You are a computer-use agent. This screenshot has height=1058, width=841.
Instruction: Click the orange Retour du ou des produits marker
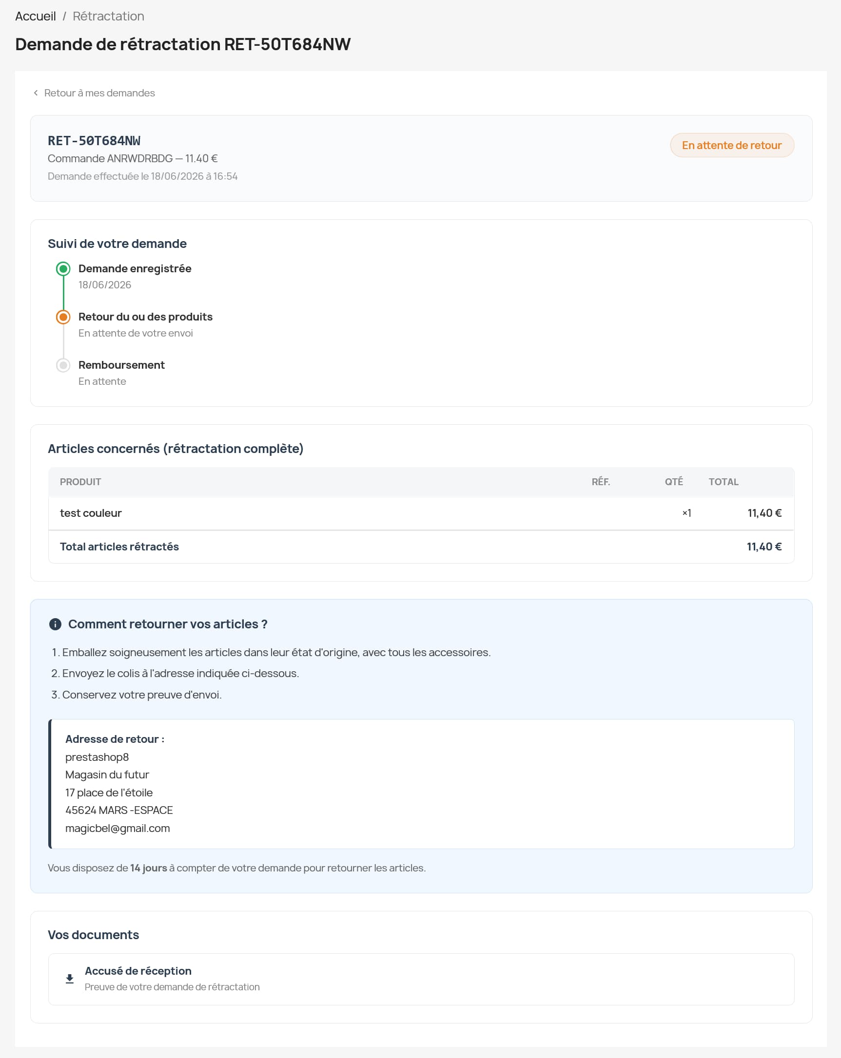pos(63,317)
